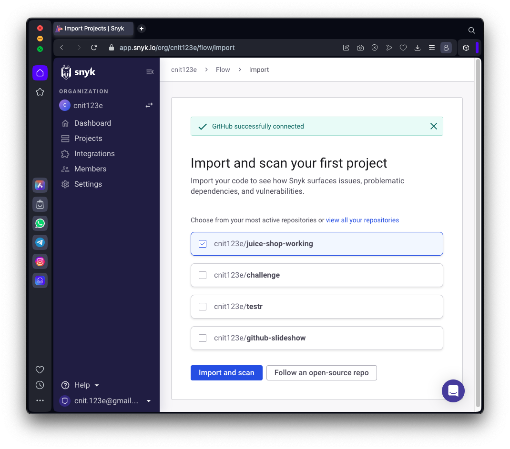Screen dimensions: 510x449
Task: Check the github-slideshow repository checkbox
Action: 203,338
